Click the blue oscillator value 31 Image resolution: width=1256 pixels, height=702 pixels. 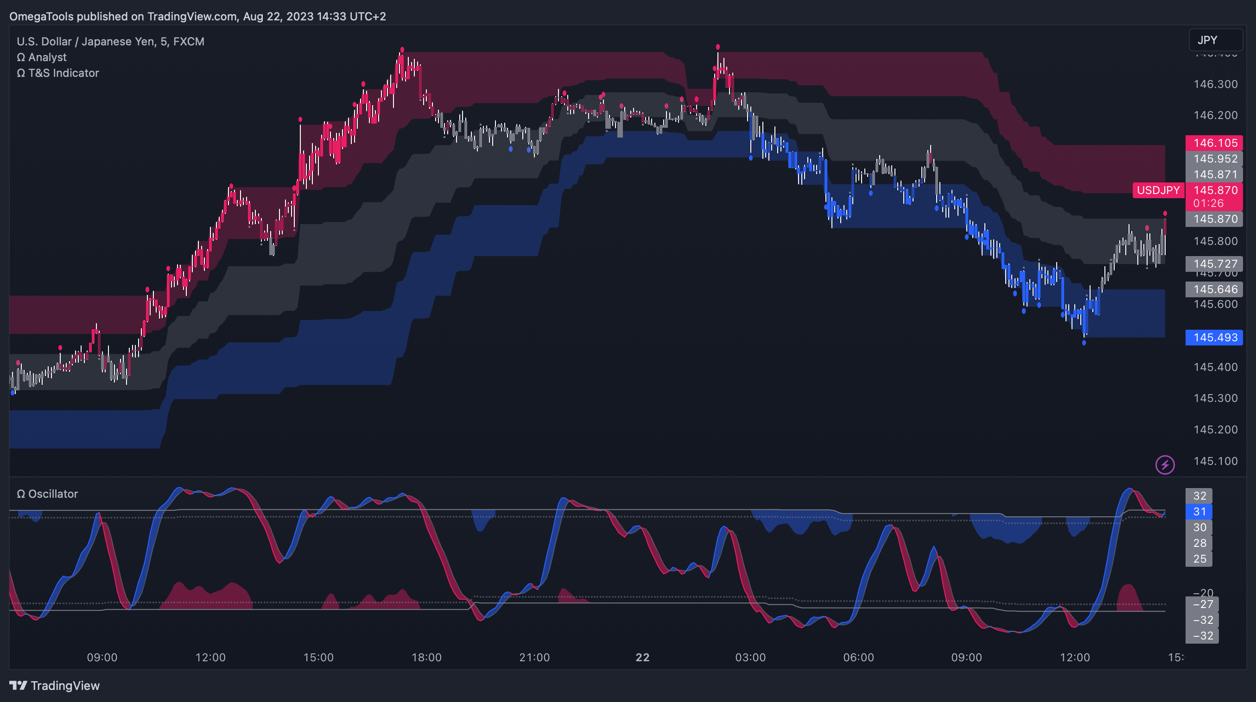pos(1199,512)
